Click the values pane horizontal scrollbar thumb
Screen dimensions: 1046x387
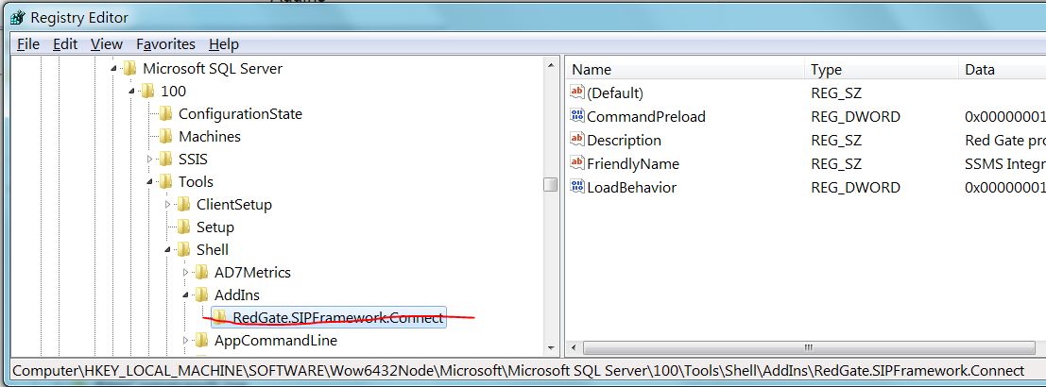pos(808,347)
